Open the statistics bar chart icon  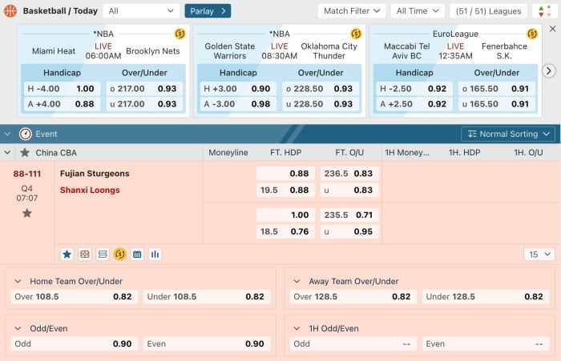pyautogui.click(x=155, y=254)
